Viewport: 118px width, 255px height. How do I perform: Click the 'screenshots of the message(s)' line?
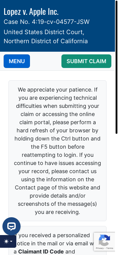57,204
